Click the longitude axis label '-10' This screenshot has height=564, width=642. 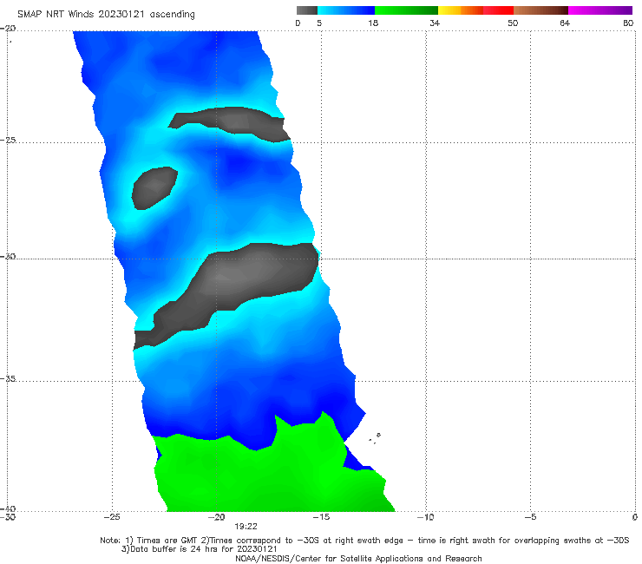point(425,517)
